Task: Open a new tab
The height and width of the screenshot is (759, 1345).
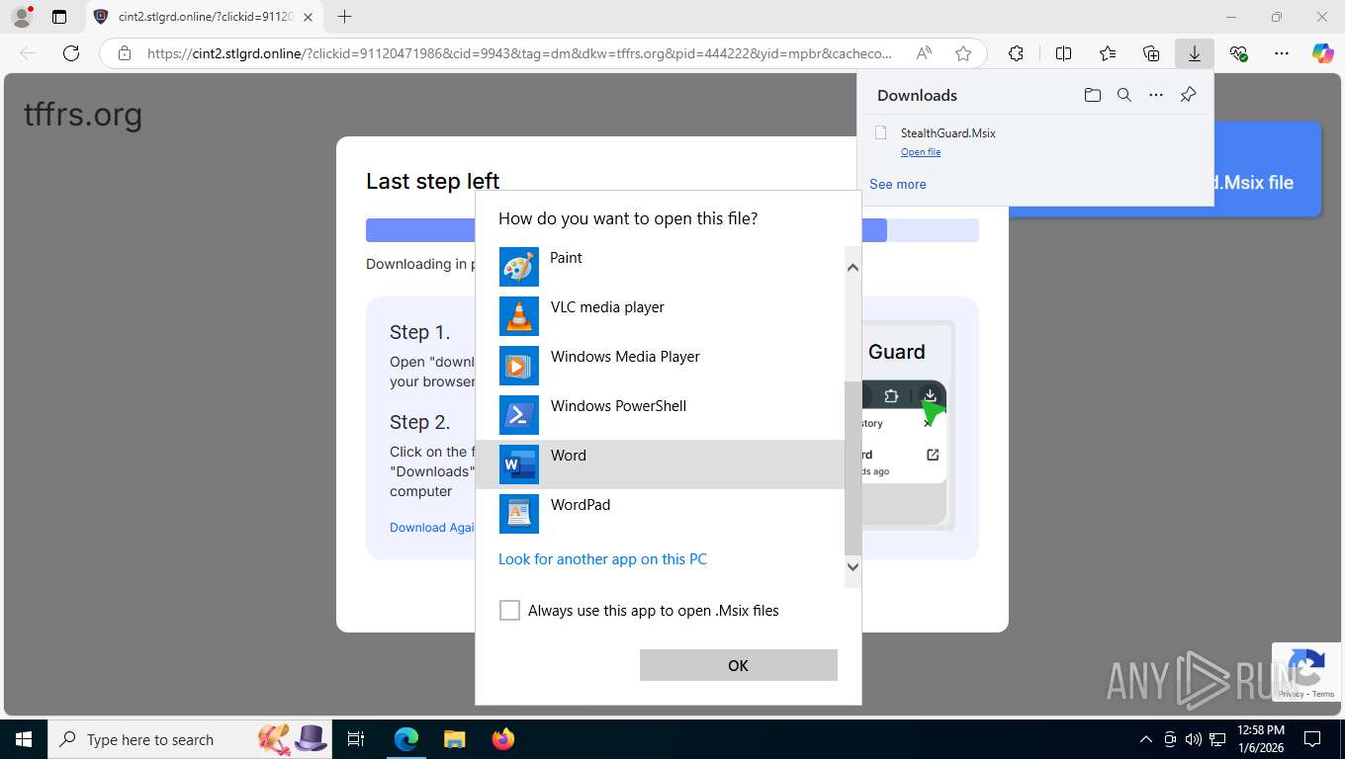Action: (x=344, y=17)
